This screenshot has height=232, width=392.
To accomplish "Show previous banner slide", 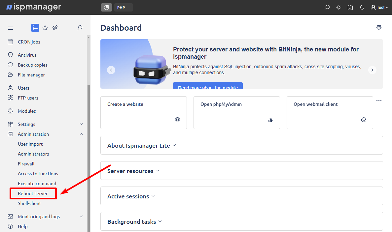I will pos(111,70).
